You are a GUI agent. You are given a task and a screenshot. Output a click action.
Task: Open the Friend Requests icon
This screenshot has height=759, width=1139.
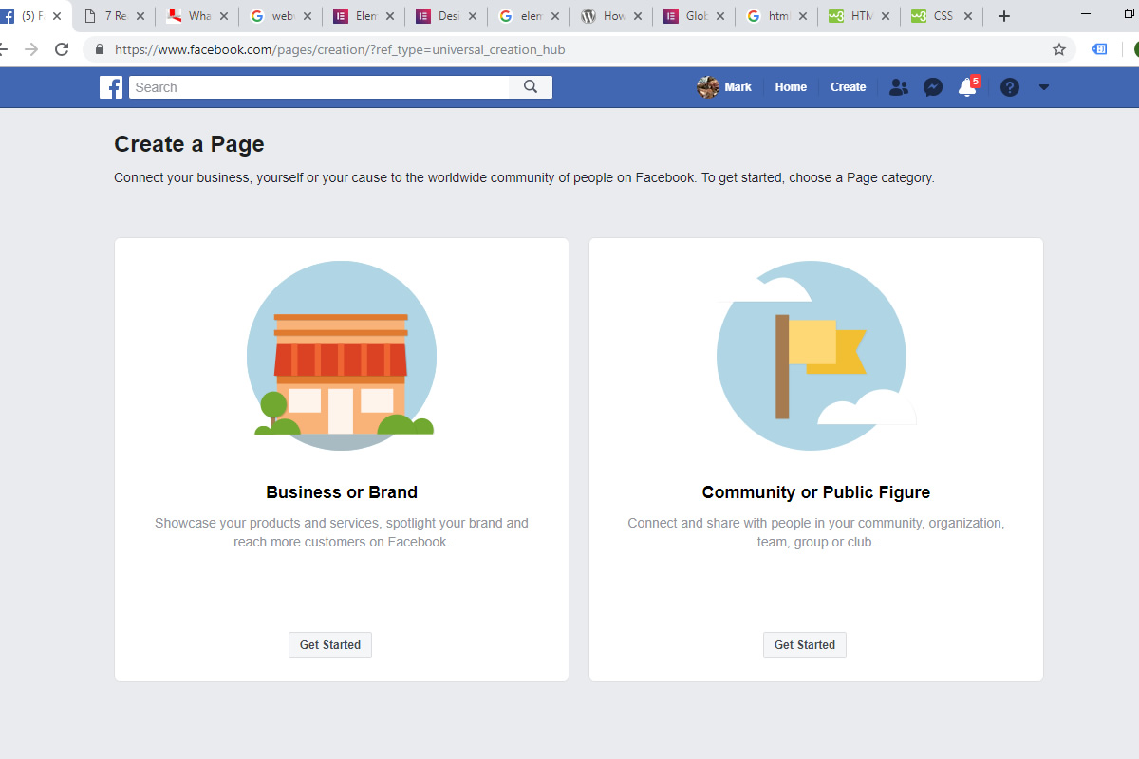[898, 87]
